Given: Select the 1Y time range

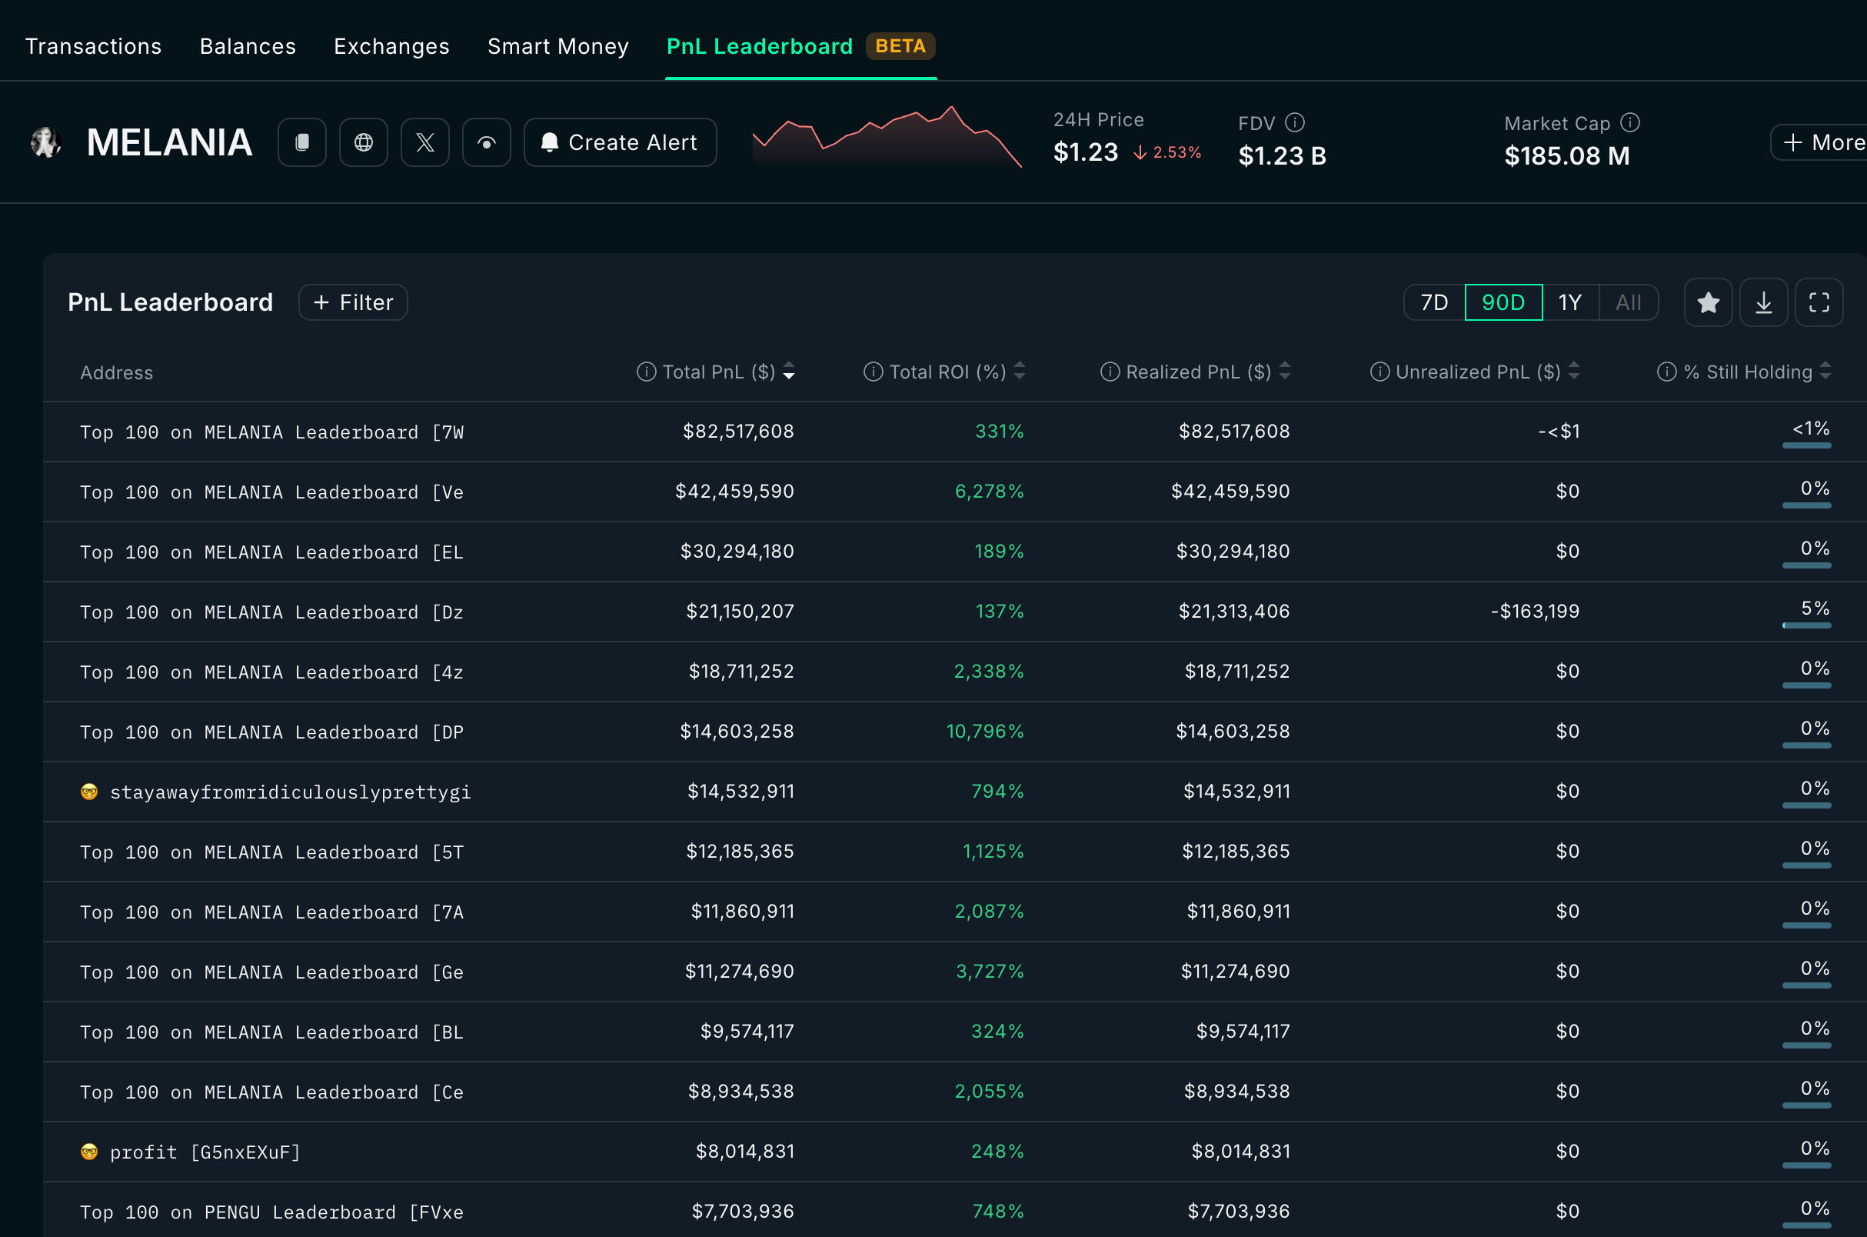Looking at the screenshot, I should point(1569,302).
